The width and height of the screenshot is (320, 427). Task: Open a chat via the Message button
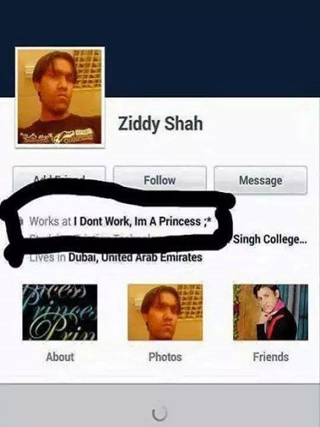coord(261,180)
